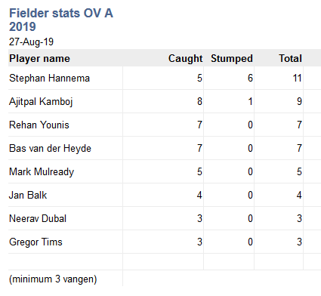The width and height of the screenshot is (321, 296).
Task: Select the date 27-Aug-19
Action: (x=31, y=42)
